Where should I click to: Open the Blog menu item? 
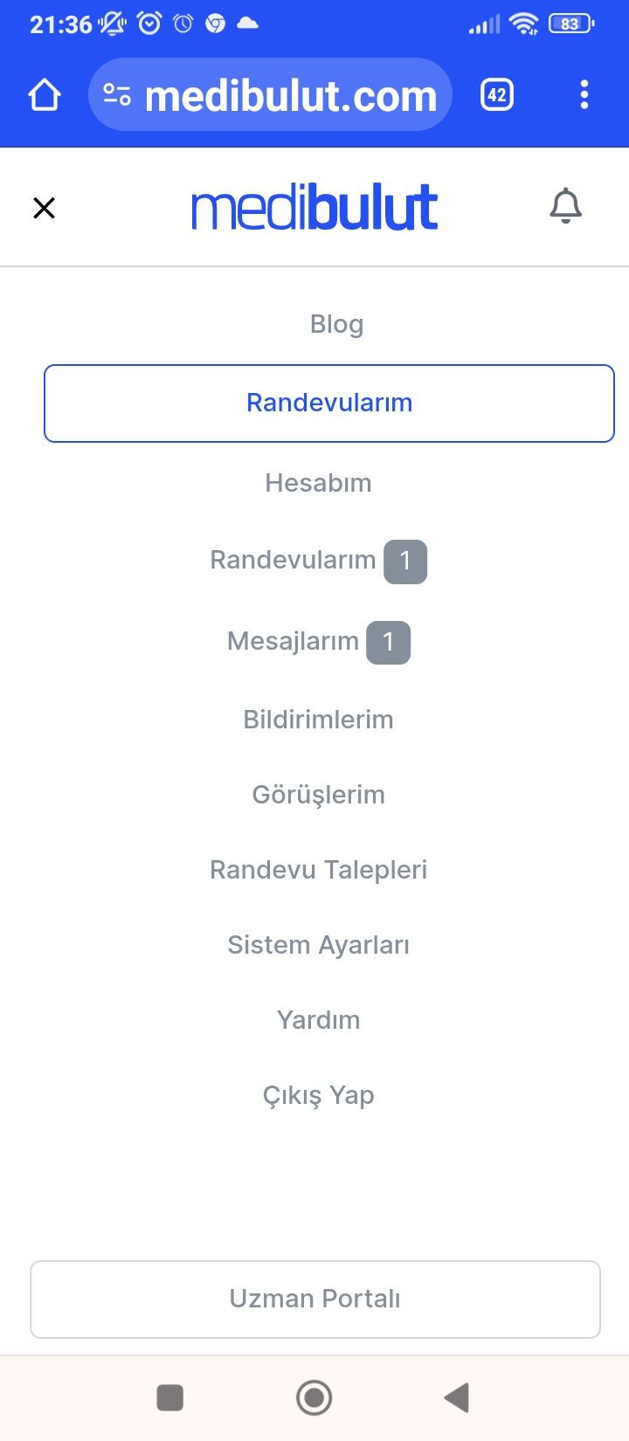click(336, 324)
